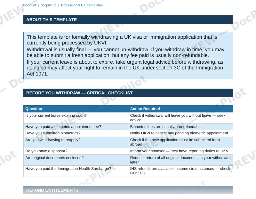Open the docpilot.to link in header

click(49, 5)
